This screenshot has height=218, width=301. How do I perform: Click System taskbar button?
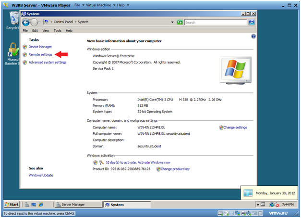(x=127, y=205)
